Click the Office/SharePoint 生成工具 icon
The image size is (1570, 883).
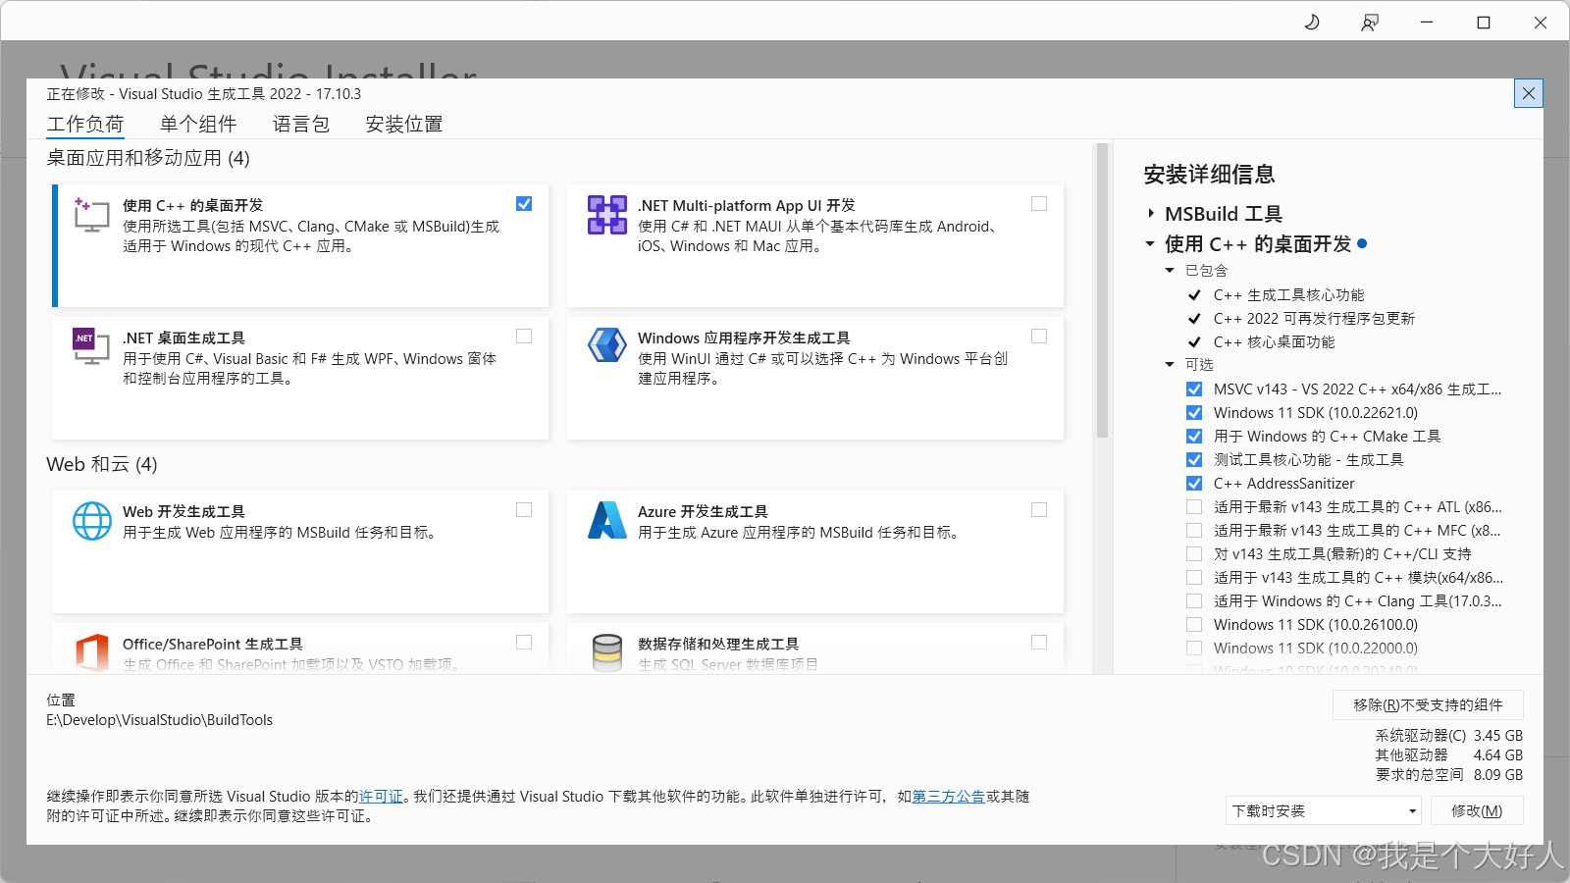pos(92,652)
